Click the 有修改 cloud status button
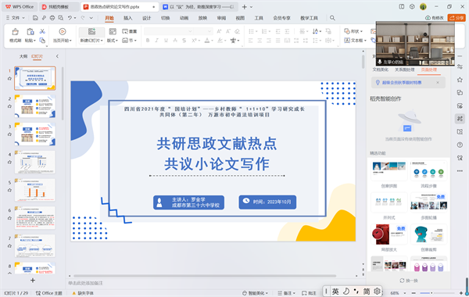The image size is (469, 297). pos(435,18)
